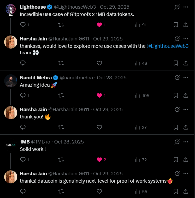Open more options on 1MB tweet
This screenshot has height=198, width=195.
186,142
